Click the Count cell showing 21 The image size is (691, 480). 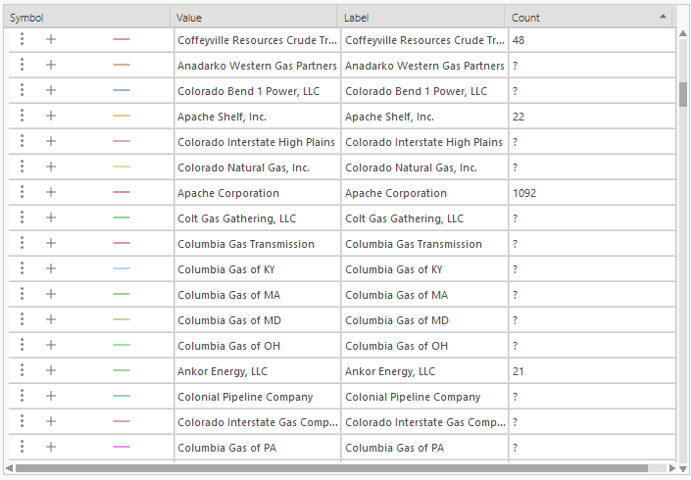click(592, 371)
